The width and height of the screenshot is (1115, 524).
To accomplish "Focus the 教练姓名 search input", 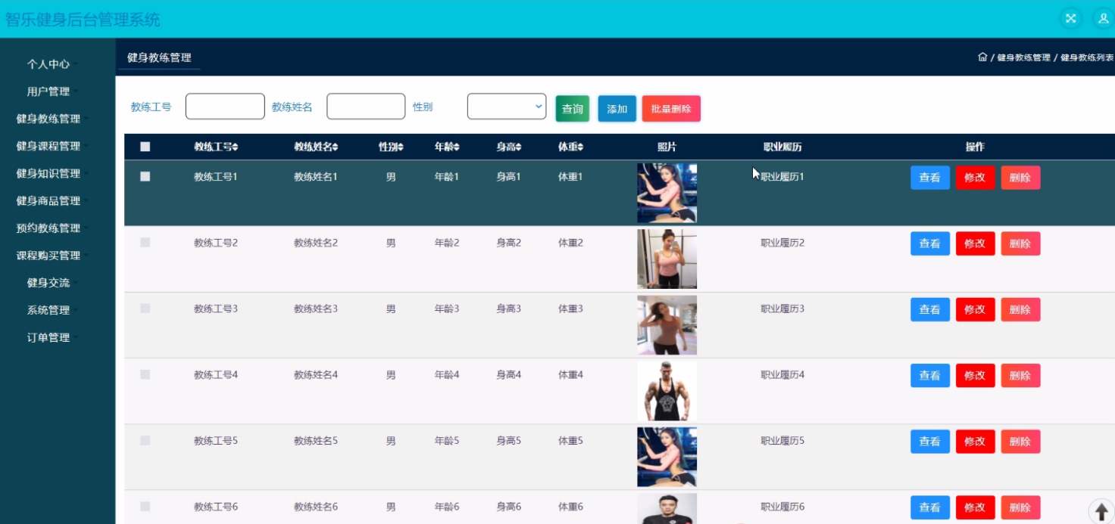I will pyautogui.click(x=366, y=107).
